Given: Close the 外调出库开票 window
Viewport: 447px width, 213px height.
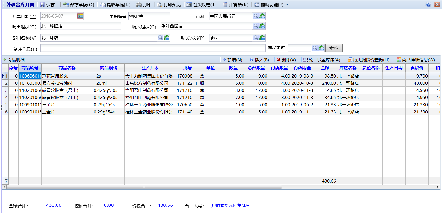Looking at the screenshot, I should [437, 5].
